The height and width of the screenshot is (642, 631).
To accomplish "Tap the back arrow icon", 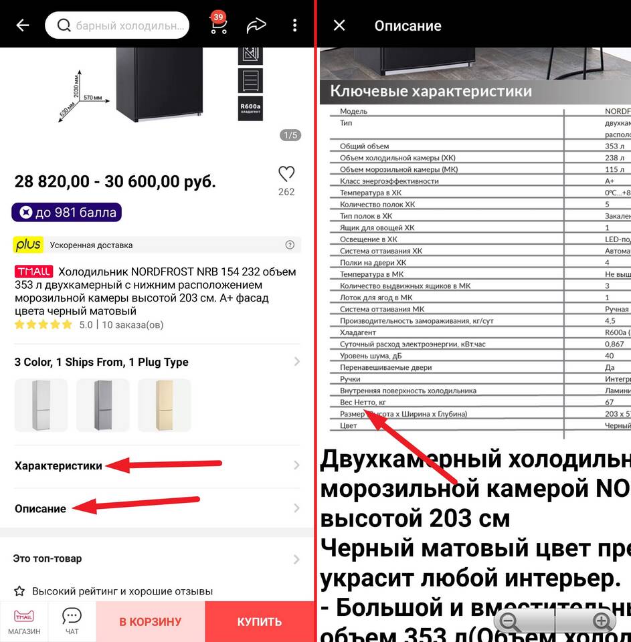I will coord(23,25).
